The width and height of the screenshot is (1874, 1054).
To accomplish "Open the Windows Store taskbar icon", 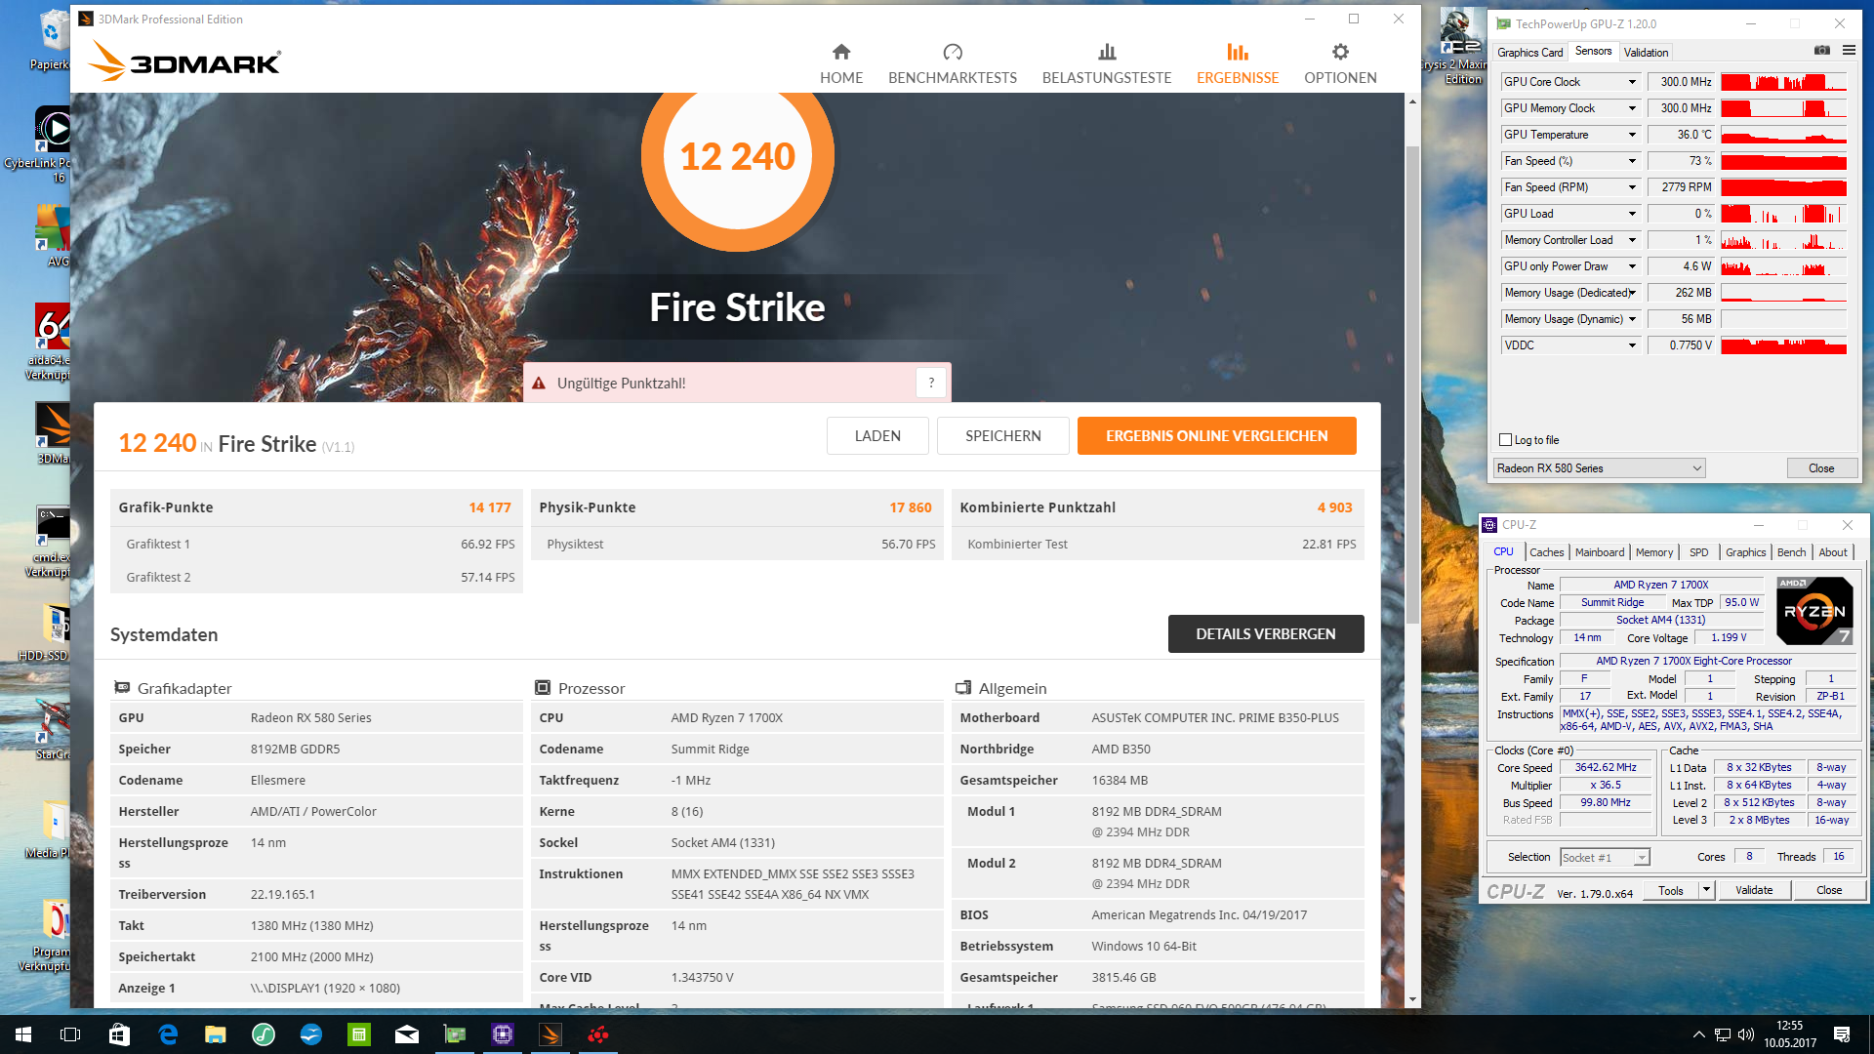I will (x=119, y=1034).
